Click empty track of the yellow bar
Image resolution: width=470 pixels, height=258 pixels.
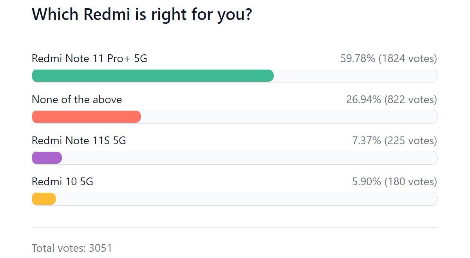click(246, 199)
